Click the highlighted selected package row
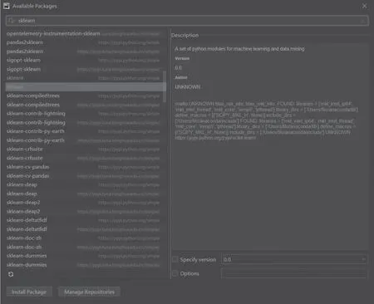Image resolution: width=374 pixels, height=304 pixels. pyautogui.click(x=86, y=87)
